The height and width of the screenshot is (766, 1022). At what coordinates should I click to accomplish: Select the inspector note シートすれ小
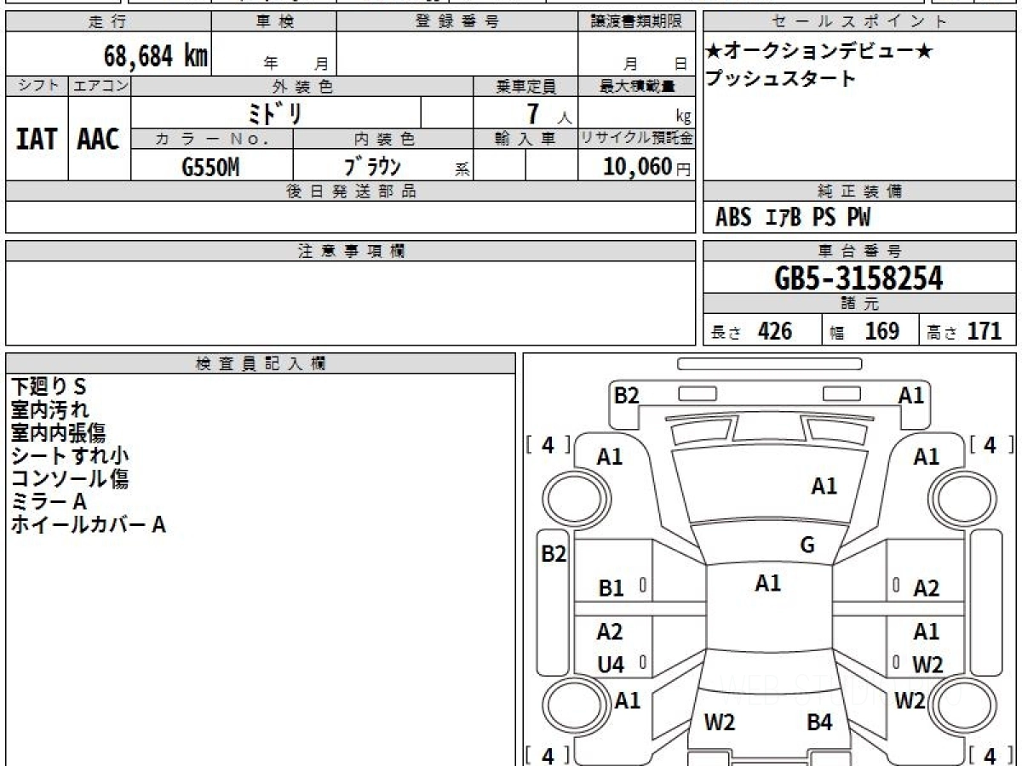70,455
